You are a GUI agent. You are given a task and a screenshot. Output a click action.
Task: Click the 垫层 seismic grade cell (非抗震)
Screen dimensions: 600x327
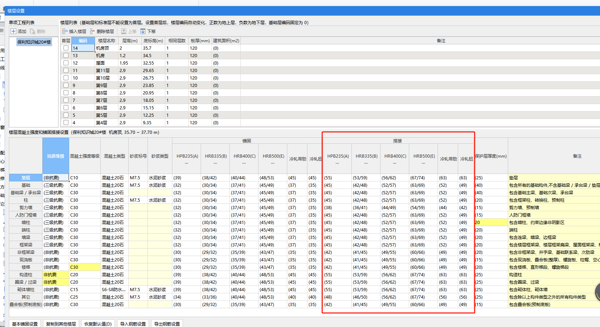click(x=56, y=178)
